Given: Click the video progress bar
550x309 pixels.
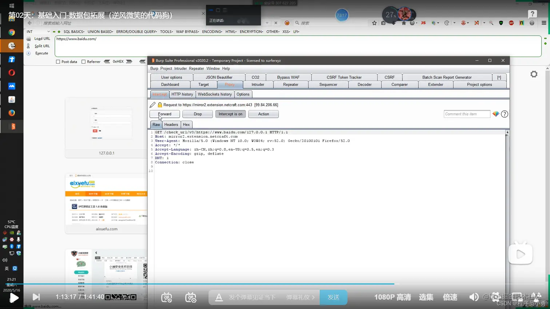Looking at the screenshot, I should pyautogui.click(x=275, y=284).
